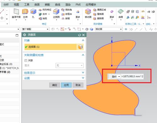
Task: Reset the measure face dialog
Action: 79,35
